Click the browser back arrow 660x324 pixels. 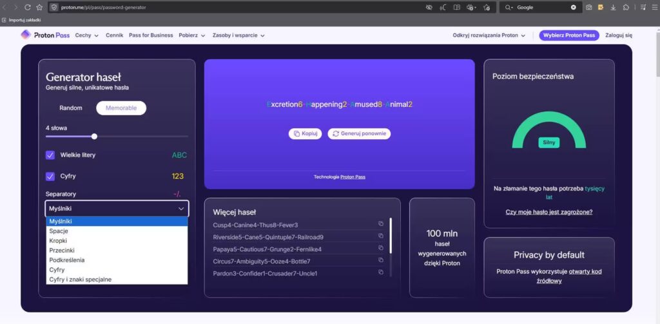pos(5,7)
